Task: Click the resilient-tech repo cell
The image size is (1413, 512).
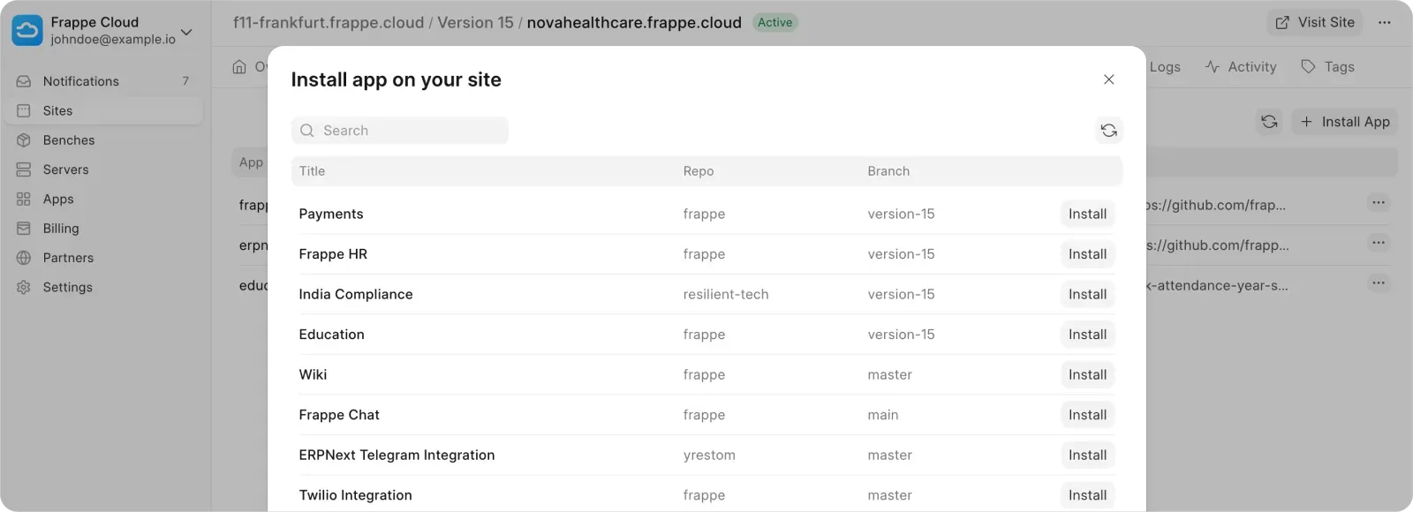Action: coord(726,294)
